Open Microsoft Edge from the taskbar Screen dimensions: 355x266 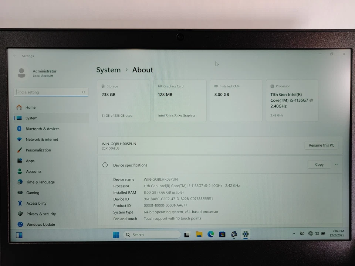tap(210, 234)
